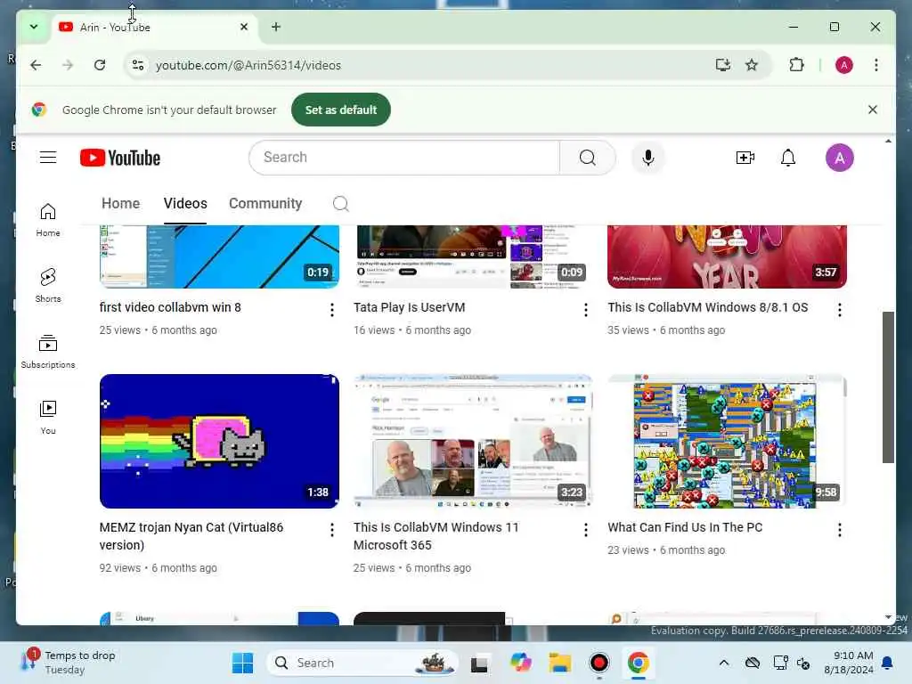Show hidden system tray icons chevron
Screen dimensions: 912x684
pyautogui.click(x=723, y=663)
